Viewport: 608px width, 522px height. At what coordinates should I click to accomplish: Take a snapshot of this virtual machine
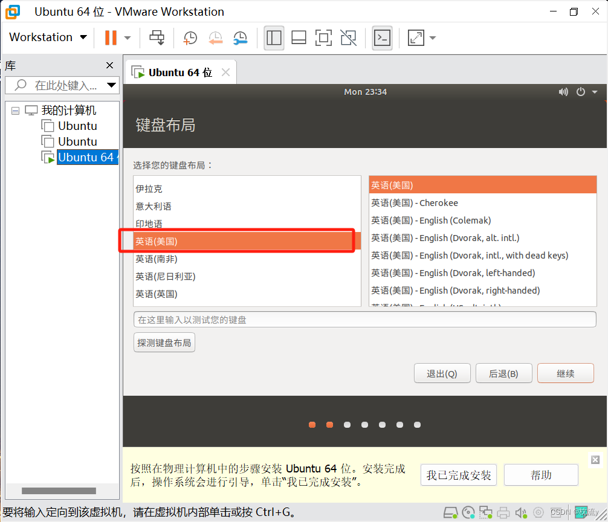pos(190,38)
